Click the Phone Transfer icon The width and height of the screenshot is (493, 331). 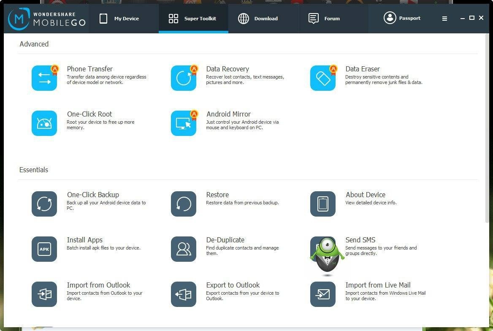(44, 78)
